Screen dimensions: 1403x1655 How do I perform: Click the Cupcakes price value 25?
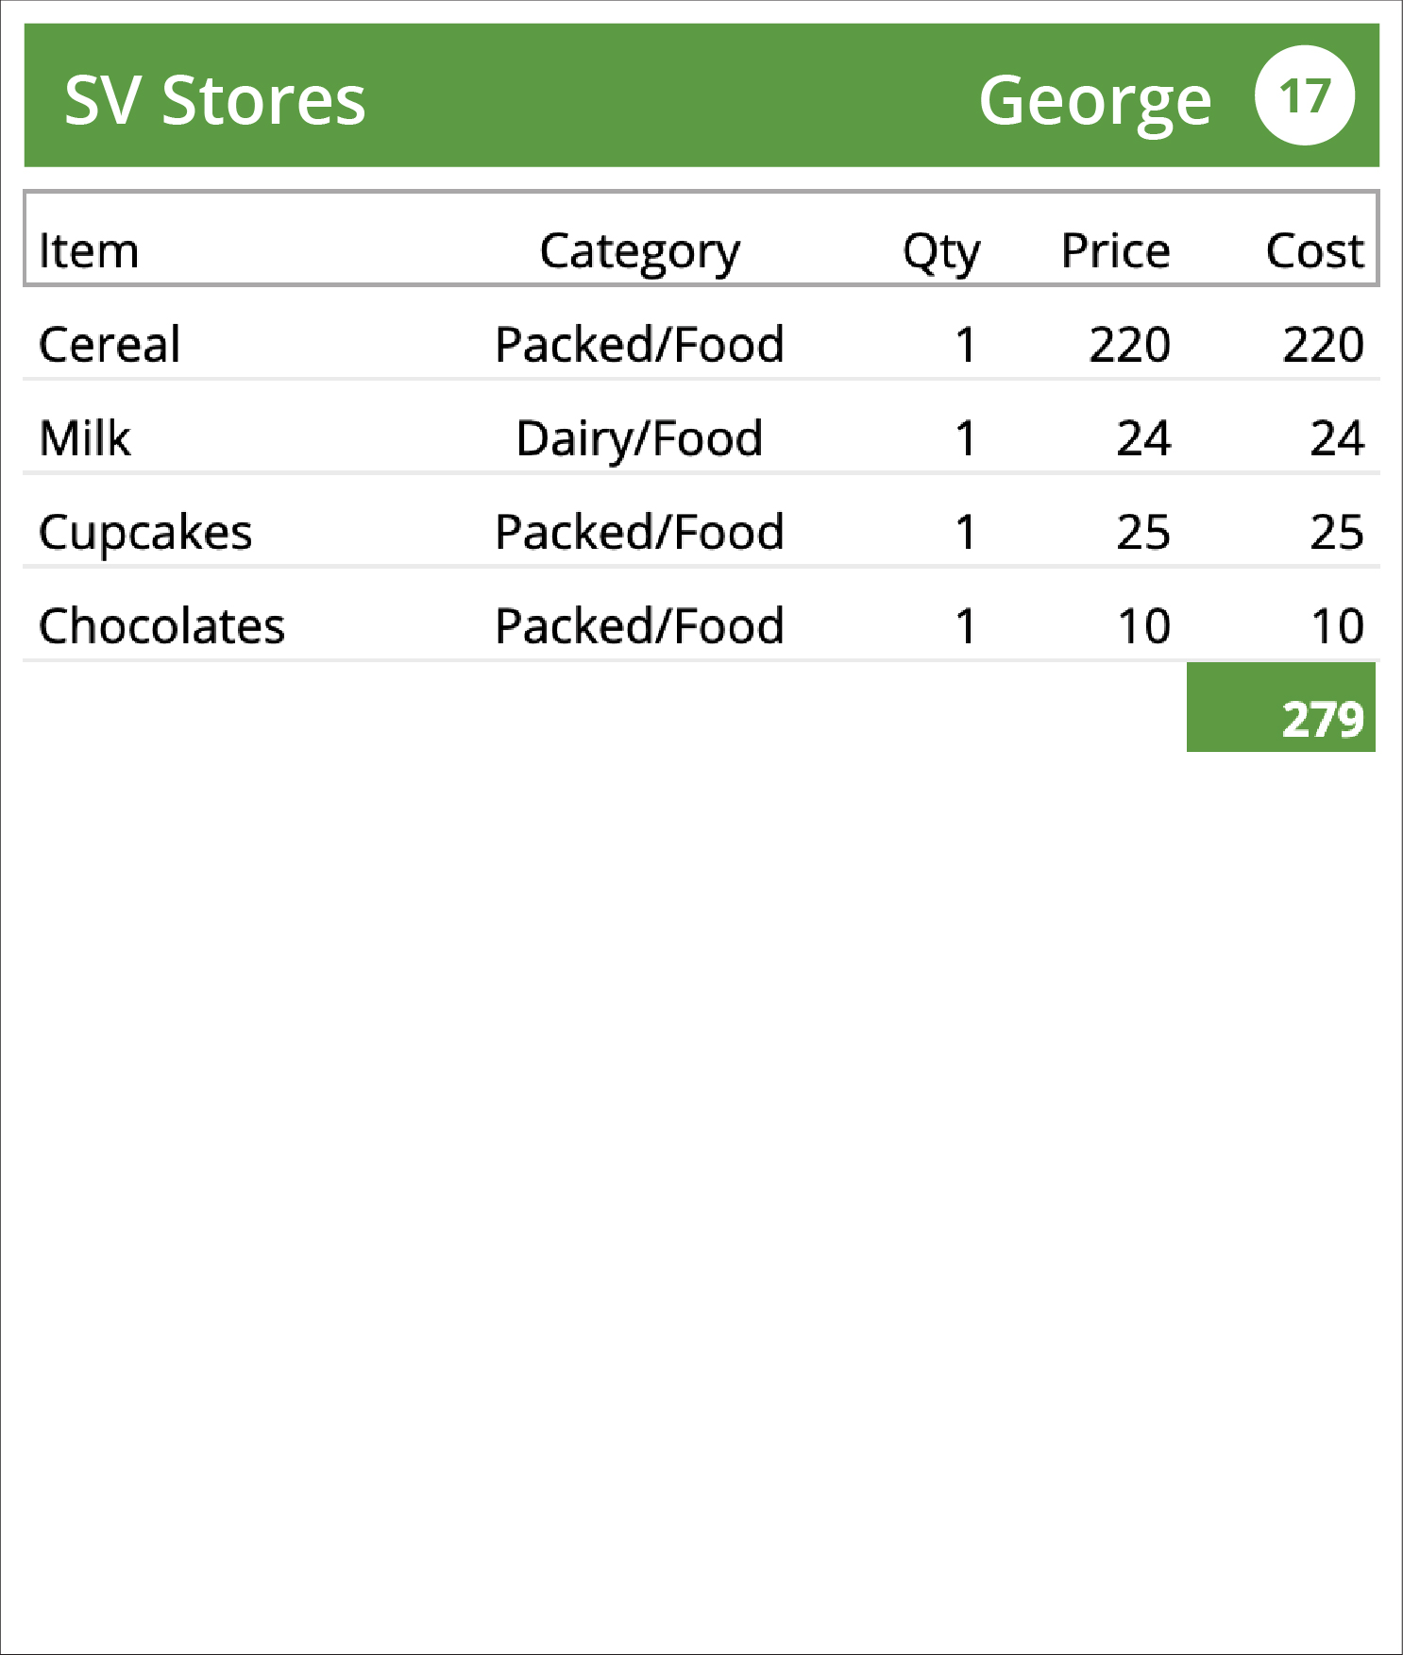point(1143,533)
